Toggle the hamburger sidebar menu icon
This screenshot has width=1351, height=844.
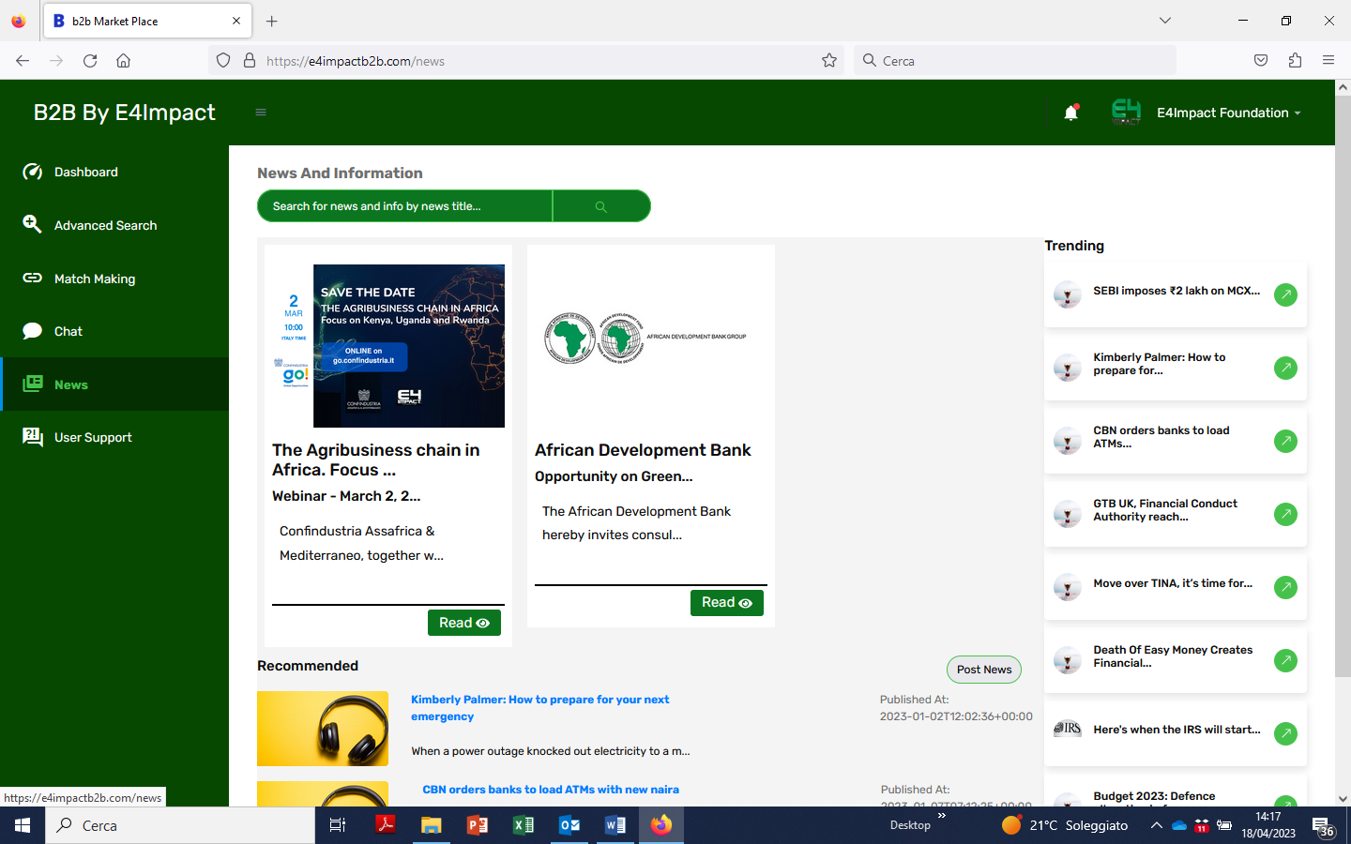pyautogui.click(x=261, y=113)
